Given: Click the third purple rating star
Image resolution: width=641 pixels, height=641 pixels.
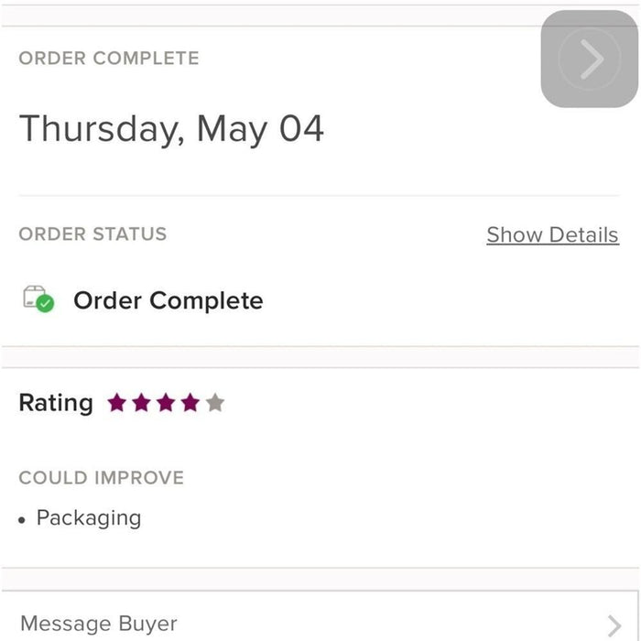Looking at the screenshot, I should 166,403.
